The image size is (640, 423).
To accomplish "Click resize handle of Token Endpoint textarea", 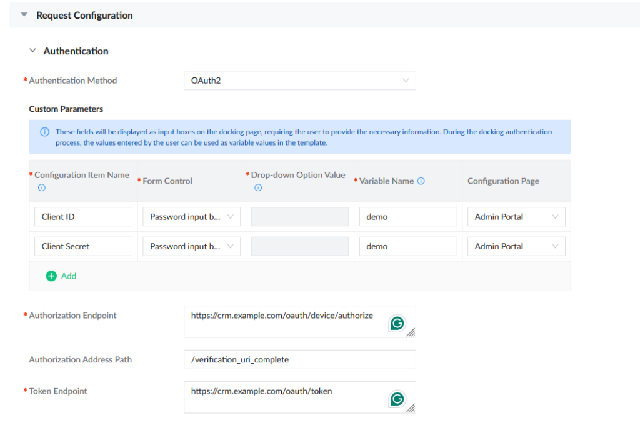I will (411, 408).
